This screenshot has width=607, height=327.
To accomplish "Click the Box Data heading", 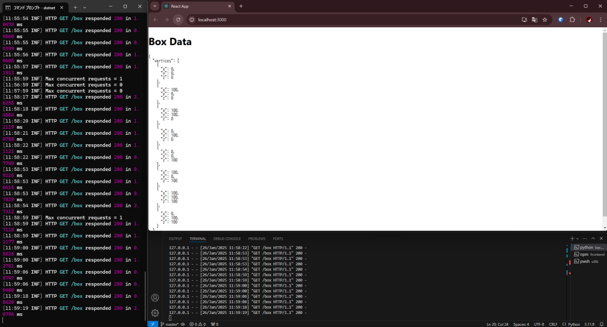I will coord(170,42).
